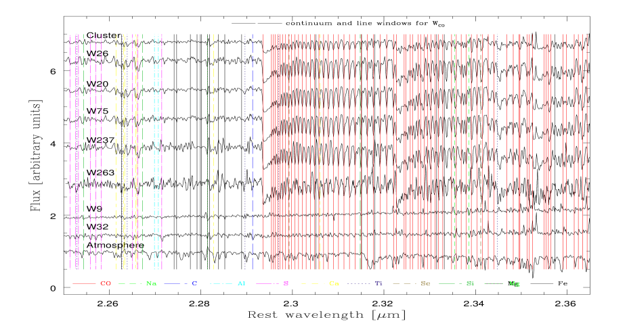The height and width of the screenshot is (332, 627).
Task: Click the 'Mg' legend entry
Action: tap(513, 284)
